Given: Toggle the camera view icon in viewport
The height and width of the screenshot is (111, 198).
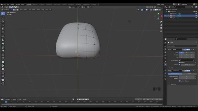Looking at the screenshot, I should [161, 28].
